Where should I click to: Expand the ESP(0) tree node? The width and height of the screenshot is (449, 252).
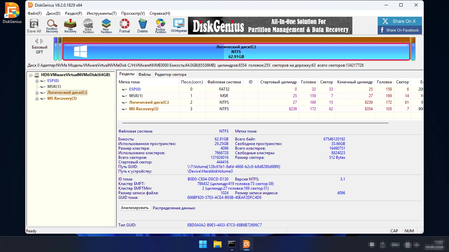tap(37, 81)
